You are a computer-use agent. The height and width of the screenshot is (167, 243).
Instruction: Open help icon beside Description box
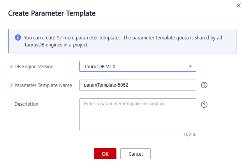point(204,105)
